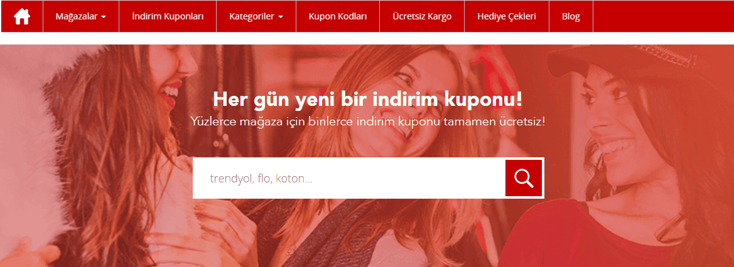Open the Kategoriler menu
The width and height of the screenshot is (734, 267).
click(252, 16)
